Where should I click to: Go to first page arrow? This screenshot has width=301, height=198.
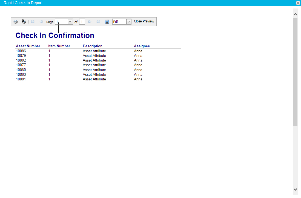click(x=33, y=22)
